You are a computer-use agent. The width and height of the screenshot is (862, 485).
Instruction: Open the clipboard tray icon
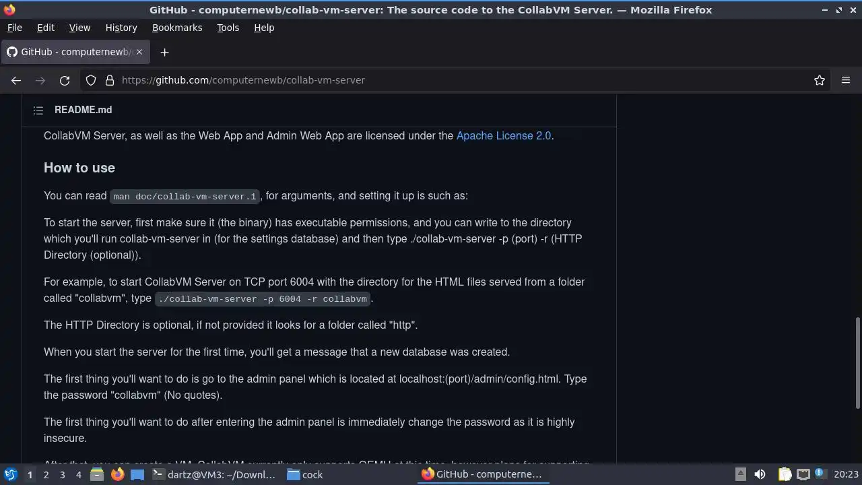[785, 474]
